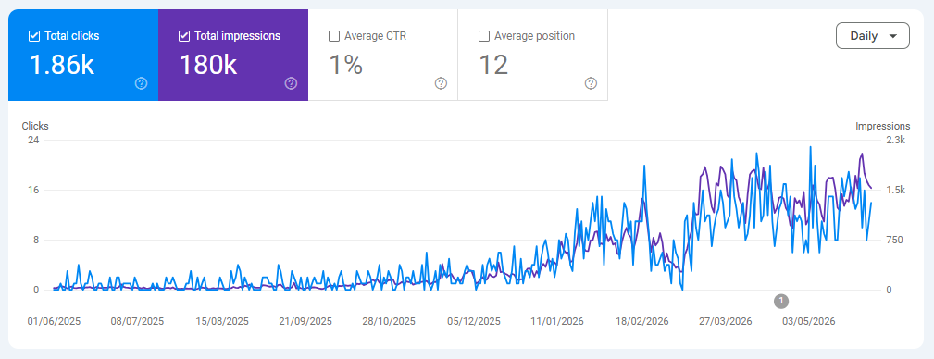Click the dropdown arrow next to Daily
Viewport: 934px width, 359px height.
pyautogui.click(x=892, y=36)
